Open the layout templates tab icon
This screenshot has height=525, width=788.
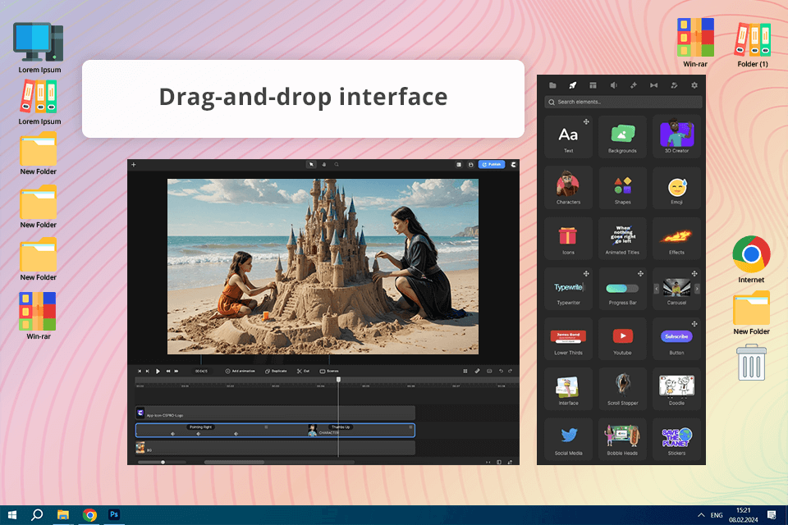[x=593, y=85]
